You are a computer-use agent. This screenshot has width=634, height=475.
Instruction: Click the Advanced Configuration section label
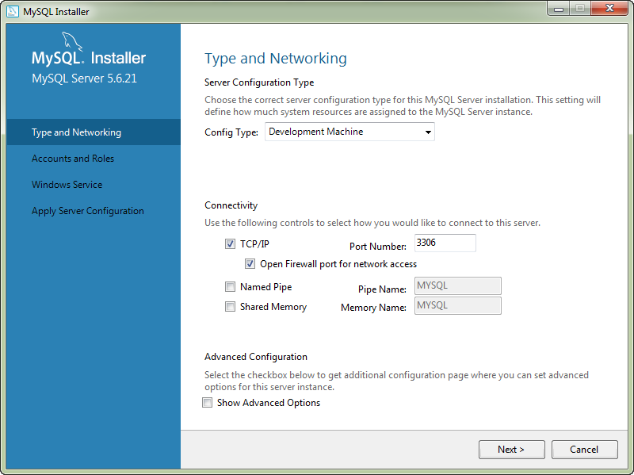point(256,357)
